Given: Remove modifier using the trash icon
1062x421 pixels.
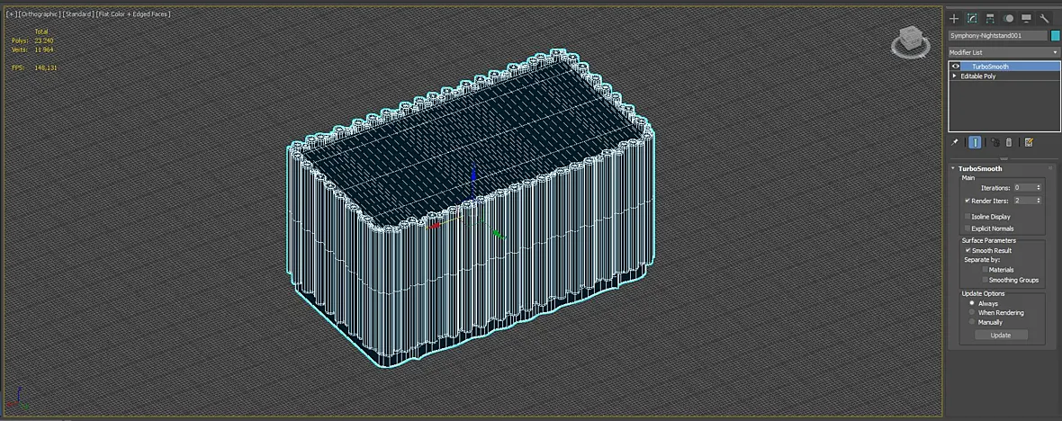Looking at the screenshot, I should tap(1009, 142).
